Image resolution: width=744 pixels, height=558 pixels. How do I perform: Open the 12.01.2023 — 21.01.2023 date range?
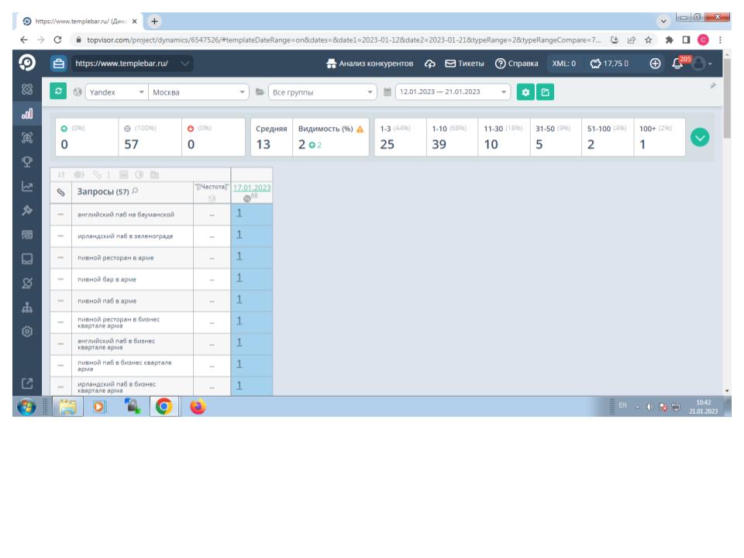tap(453, 91)
